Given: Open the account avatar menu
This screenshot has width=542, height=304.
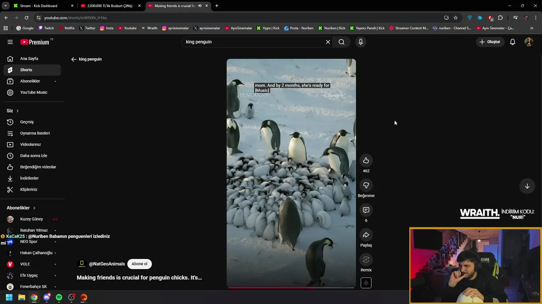Looking at the screenshot, I should [528, 42].
